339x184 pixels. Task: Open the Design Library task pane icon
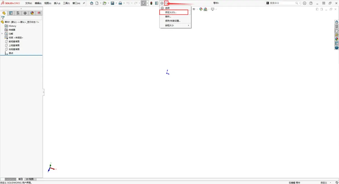point(337,26)
